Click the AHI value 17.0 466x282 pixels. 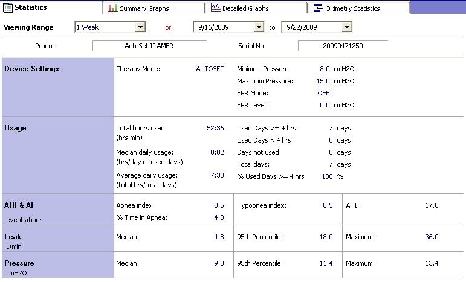(432, 205)
